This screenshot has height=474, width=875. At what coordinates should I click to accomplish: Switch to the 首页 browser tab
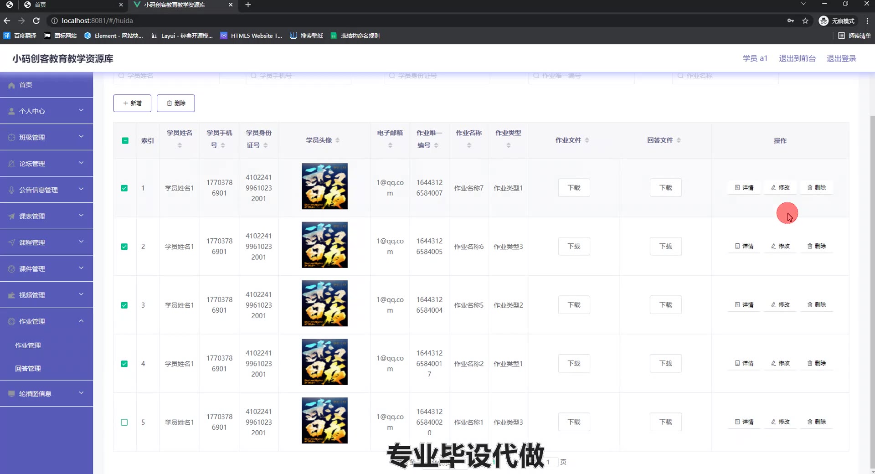pos(73,5)
